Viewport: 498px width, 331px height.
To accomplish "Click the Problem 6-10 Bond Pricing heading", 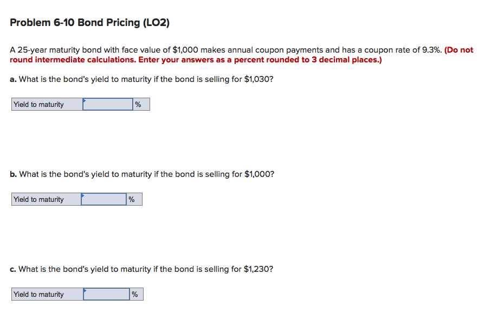I will click(89, 23).
